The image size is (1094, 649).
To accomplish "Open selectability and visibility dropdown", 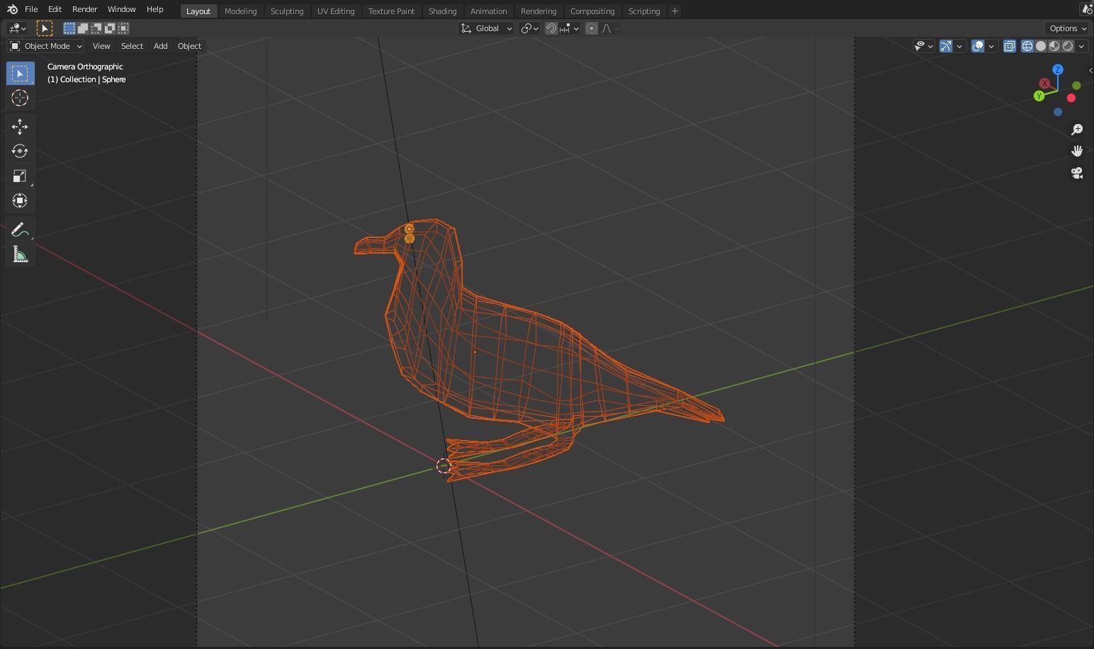I will (923, 46).
